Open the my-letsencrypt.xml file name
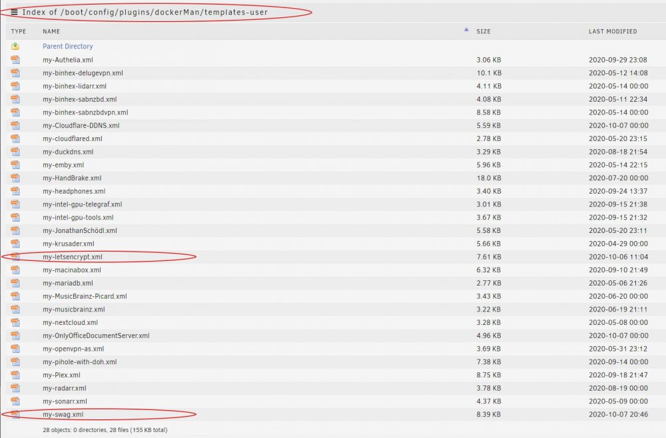The height and width of the screenshot is (438, 666). (72, 257)
